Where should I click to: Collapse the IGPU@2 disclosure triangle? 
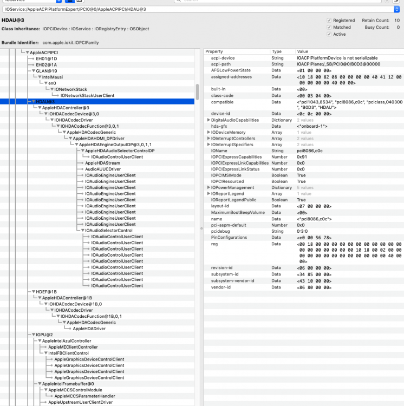(34, 335)
